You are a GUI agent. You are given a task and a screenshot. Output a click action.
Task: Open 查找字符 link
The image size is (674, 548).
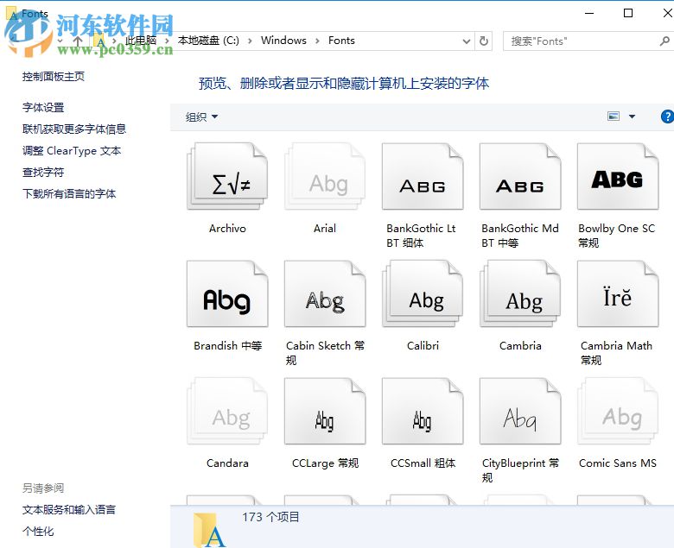[43, 172]
